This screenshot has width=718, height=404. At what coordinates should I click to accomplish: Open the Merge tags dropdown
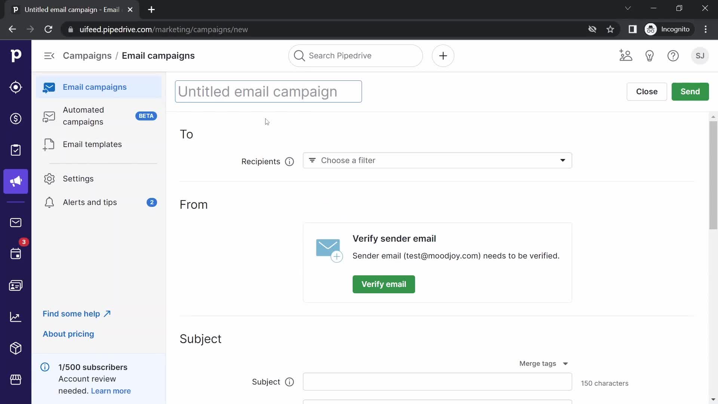click(x=544, y=364)
